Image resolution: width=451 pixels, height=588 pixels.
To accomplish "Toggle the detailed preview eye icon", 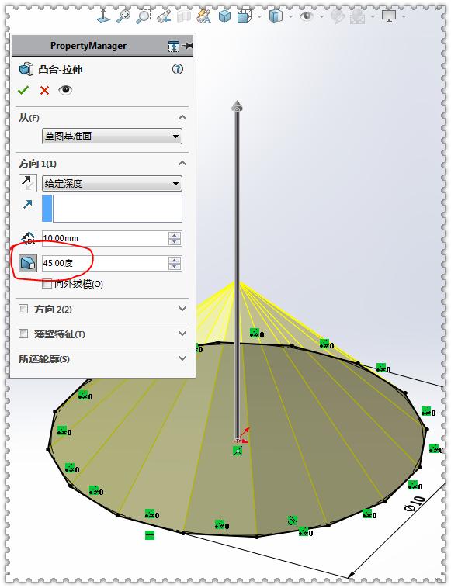I will point(65,90).
